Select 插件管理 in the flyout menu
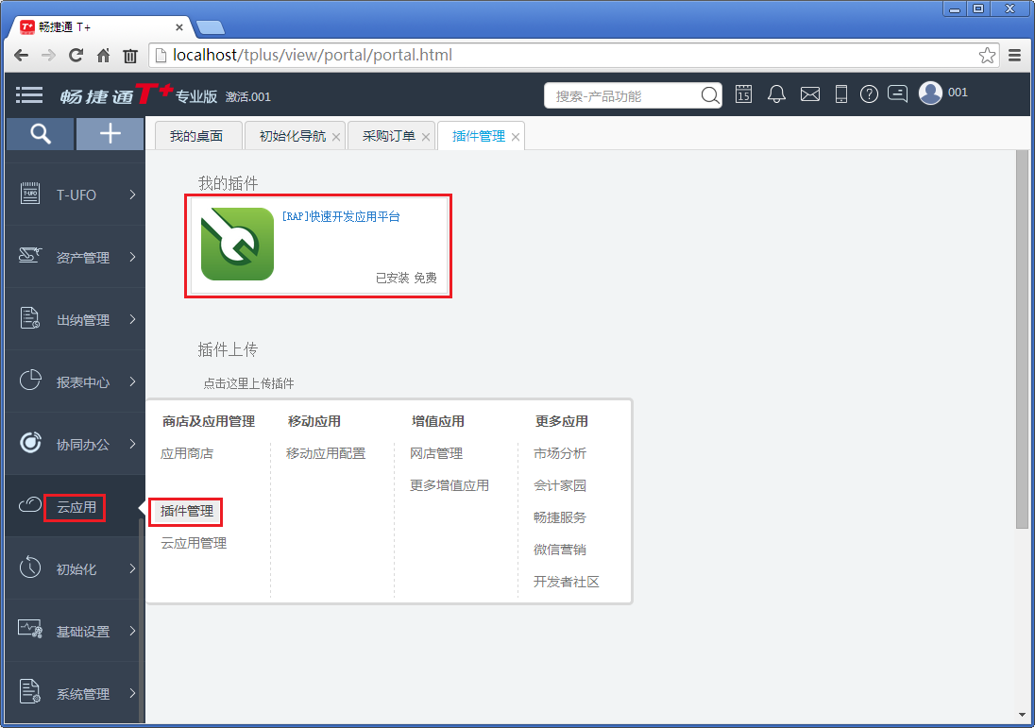 click(x=187, y=511)
